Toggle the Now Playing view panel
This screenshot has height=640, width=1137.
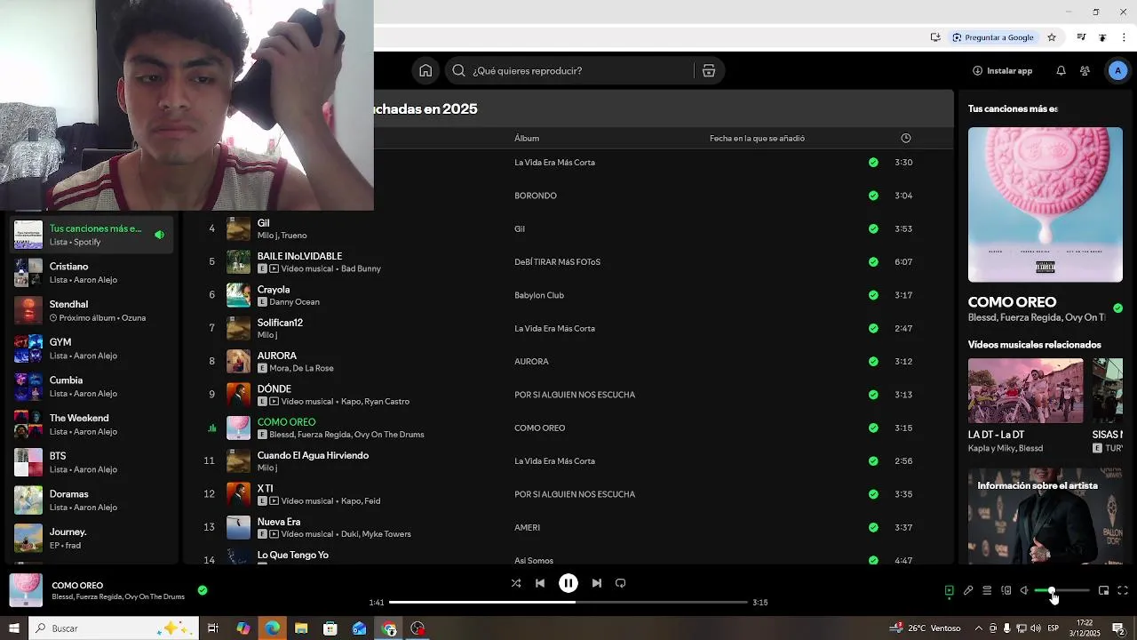coord(949,590)
